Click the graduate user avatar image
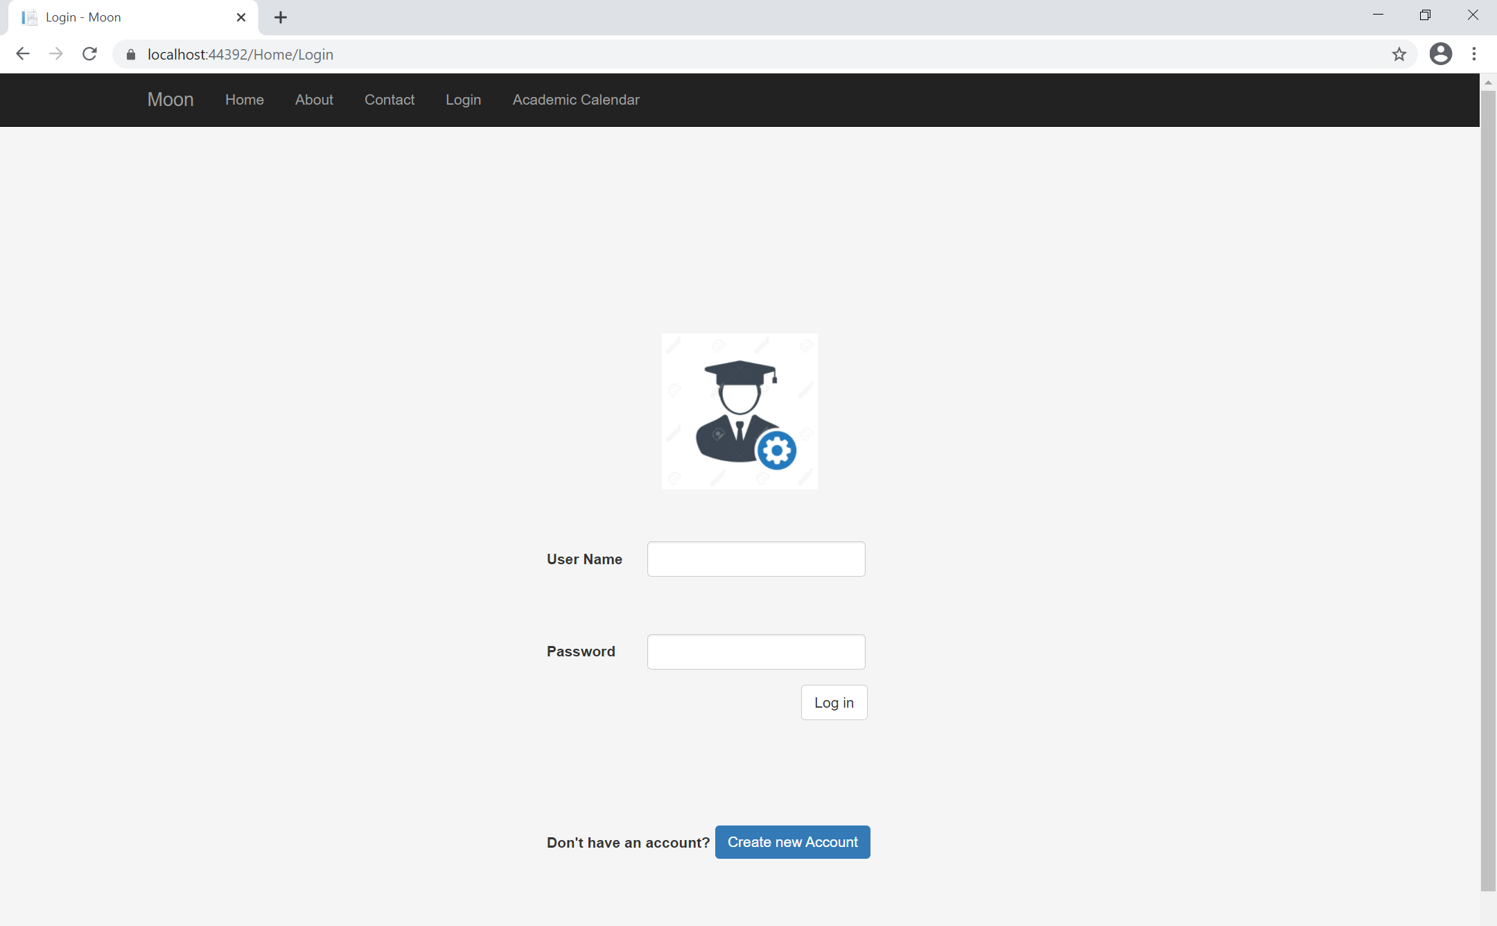1497x926 pixels. pyautogui.click(x=739, y=411)
